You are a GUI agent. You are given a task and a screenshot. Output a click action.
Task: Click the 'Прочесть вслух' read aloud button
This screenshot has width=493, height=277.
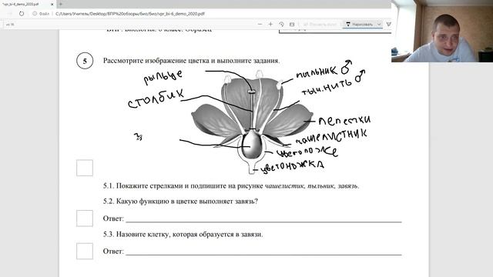[x=320, y=24]
